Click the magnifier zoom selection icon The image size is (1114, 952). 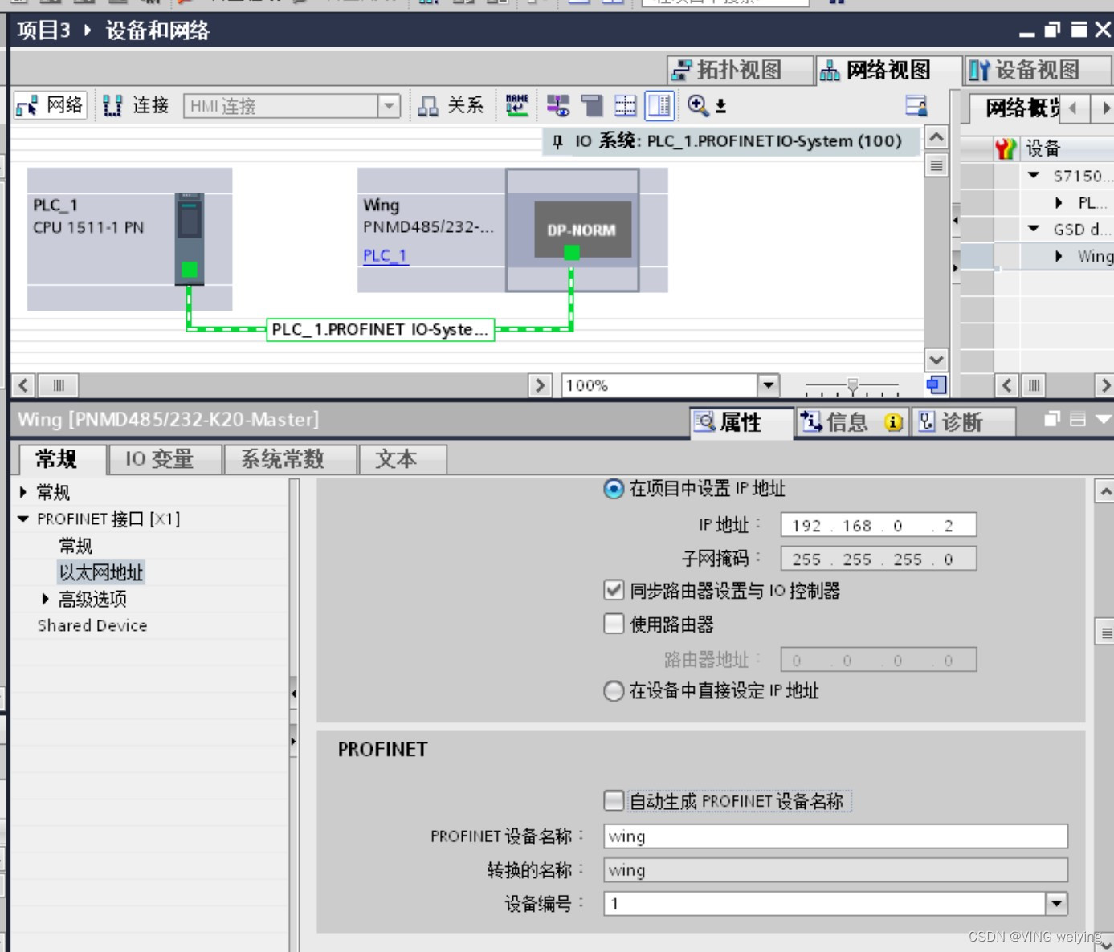[697, 105]
